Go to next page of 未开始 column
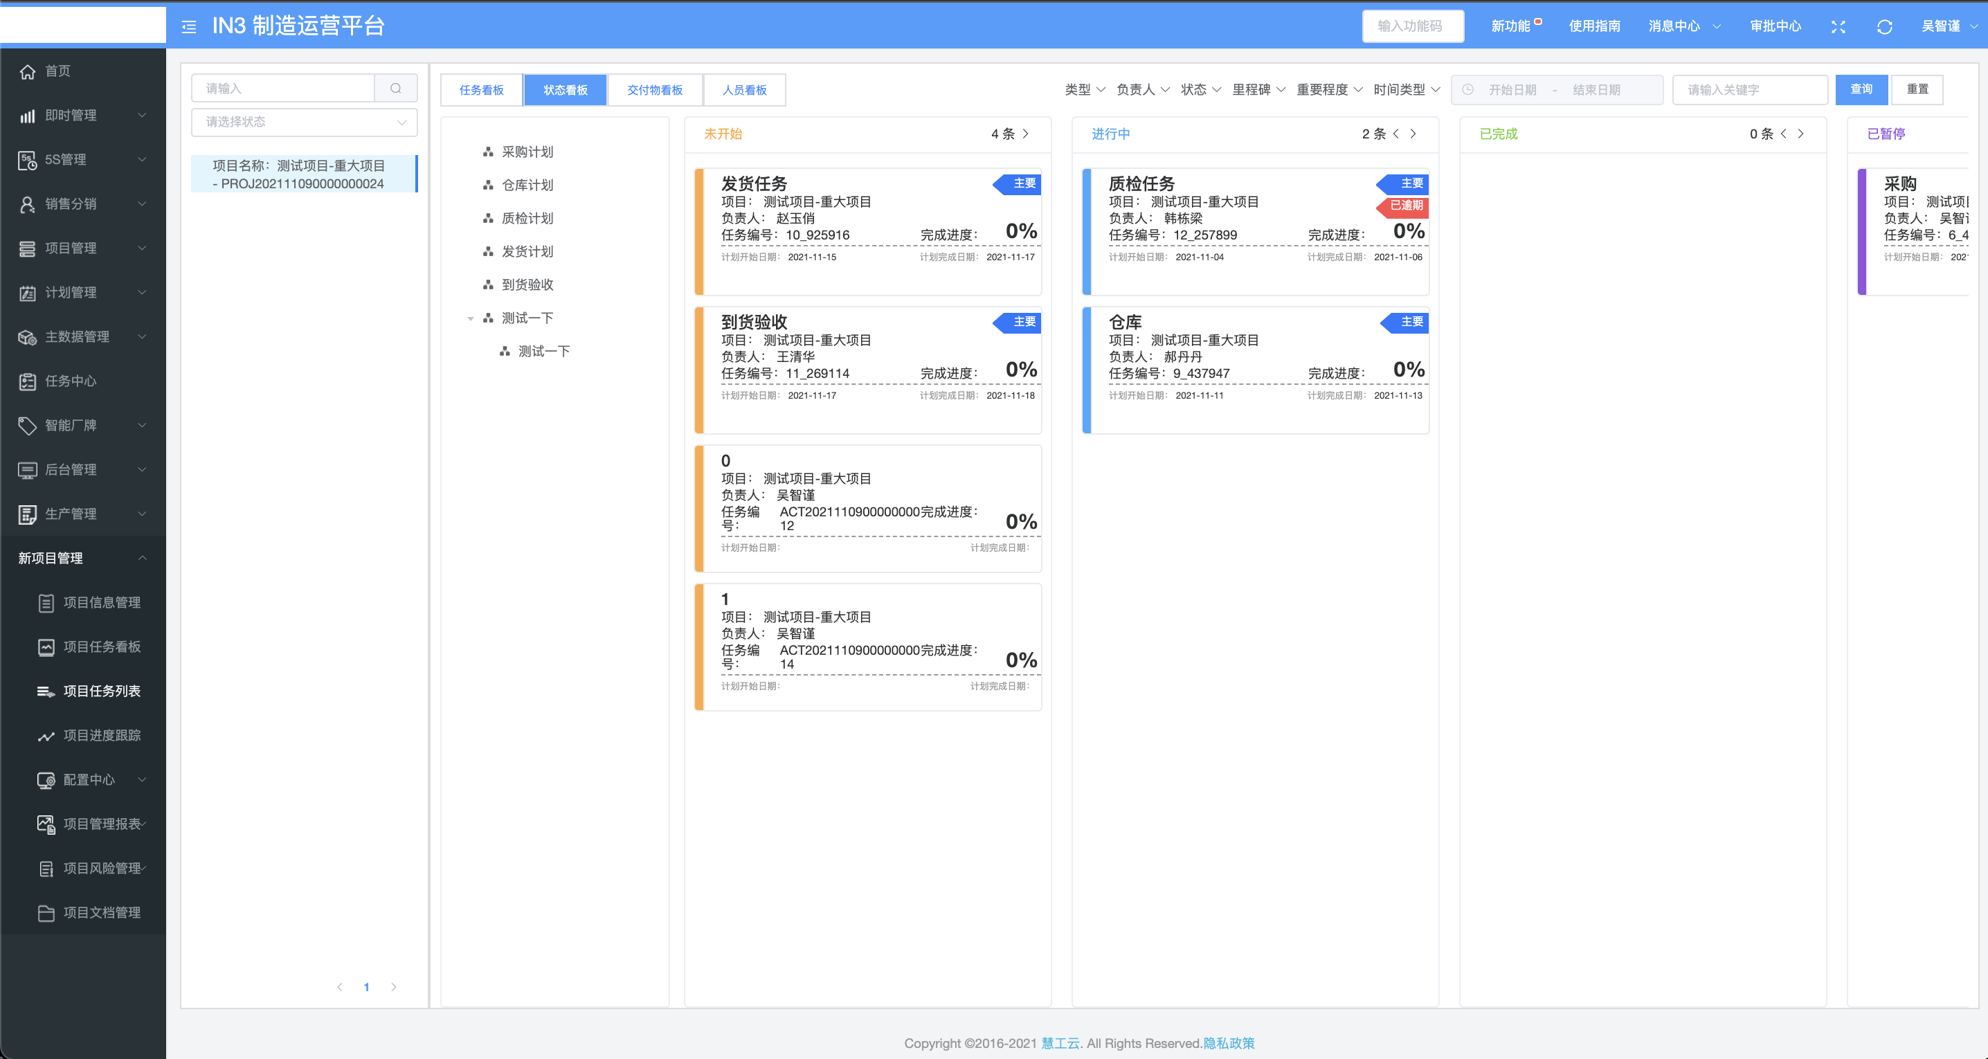This screenshot has height=1059, width=1988. pos(1026,134)
